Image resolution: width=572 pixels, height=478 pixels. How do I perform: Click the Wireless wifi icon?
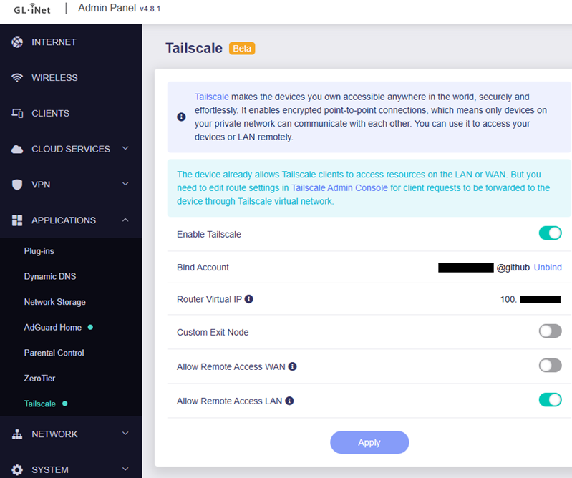click(17, 78)
